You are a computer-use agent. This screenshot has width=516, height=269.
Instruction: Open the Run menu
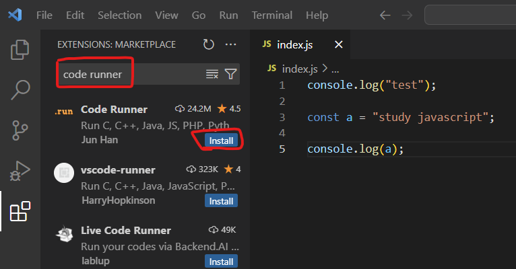[x=228, y=15]
